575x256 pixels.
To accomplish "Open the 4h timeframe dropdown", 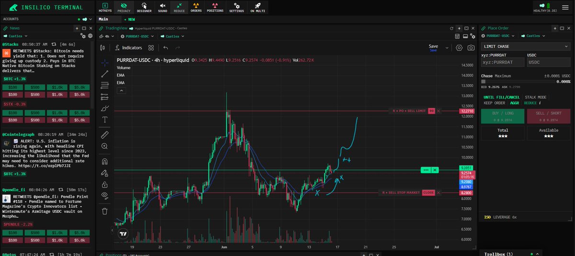I will (107, 36).
